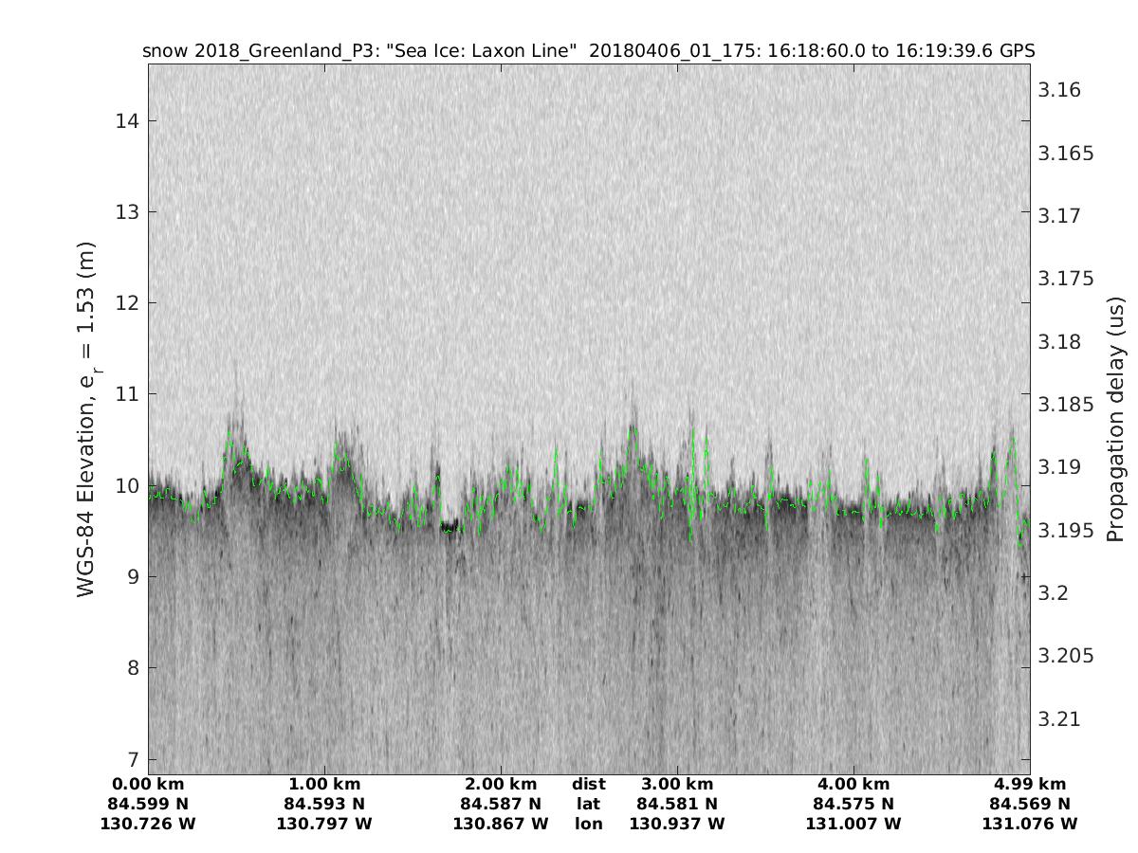This screenshot has width=1138, height=853.
Task: Click the 3.16 propagation delay tick
Action: [x=1059, y=90]
